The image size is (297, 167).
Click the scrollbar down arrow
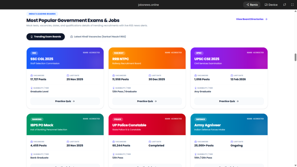295,165
